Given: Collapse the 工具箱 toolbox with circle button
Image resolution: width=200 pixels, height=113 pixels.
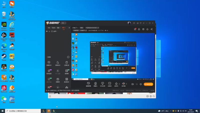Looking at the screenshot, I should pos(68,57).
